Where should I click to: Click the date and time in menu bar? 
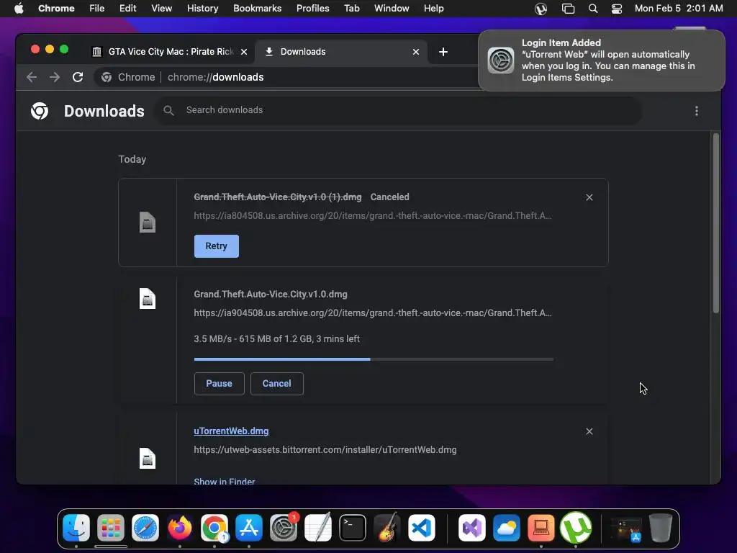tap(678, 9)
